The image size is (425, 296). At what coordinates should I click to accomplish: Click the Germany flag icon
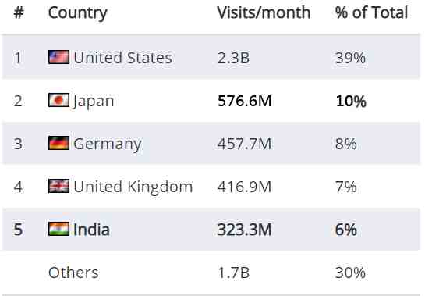58,143
